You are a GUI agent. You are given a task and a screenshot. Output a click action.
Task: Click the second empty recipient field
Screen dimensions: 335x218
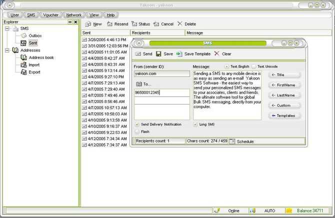pos(161,100)
